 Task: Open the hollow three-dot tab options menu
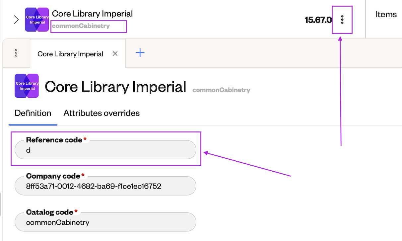point(16,53)
